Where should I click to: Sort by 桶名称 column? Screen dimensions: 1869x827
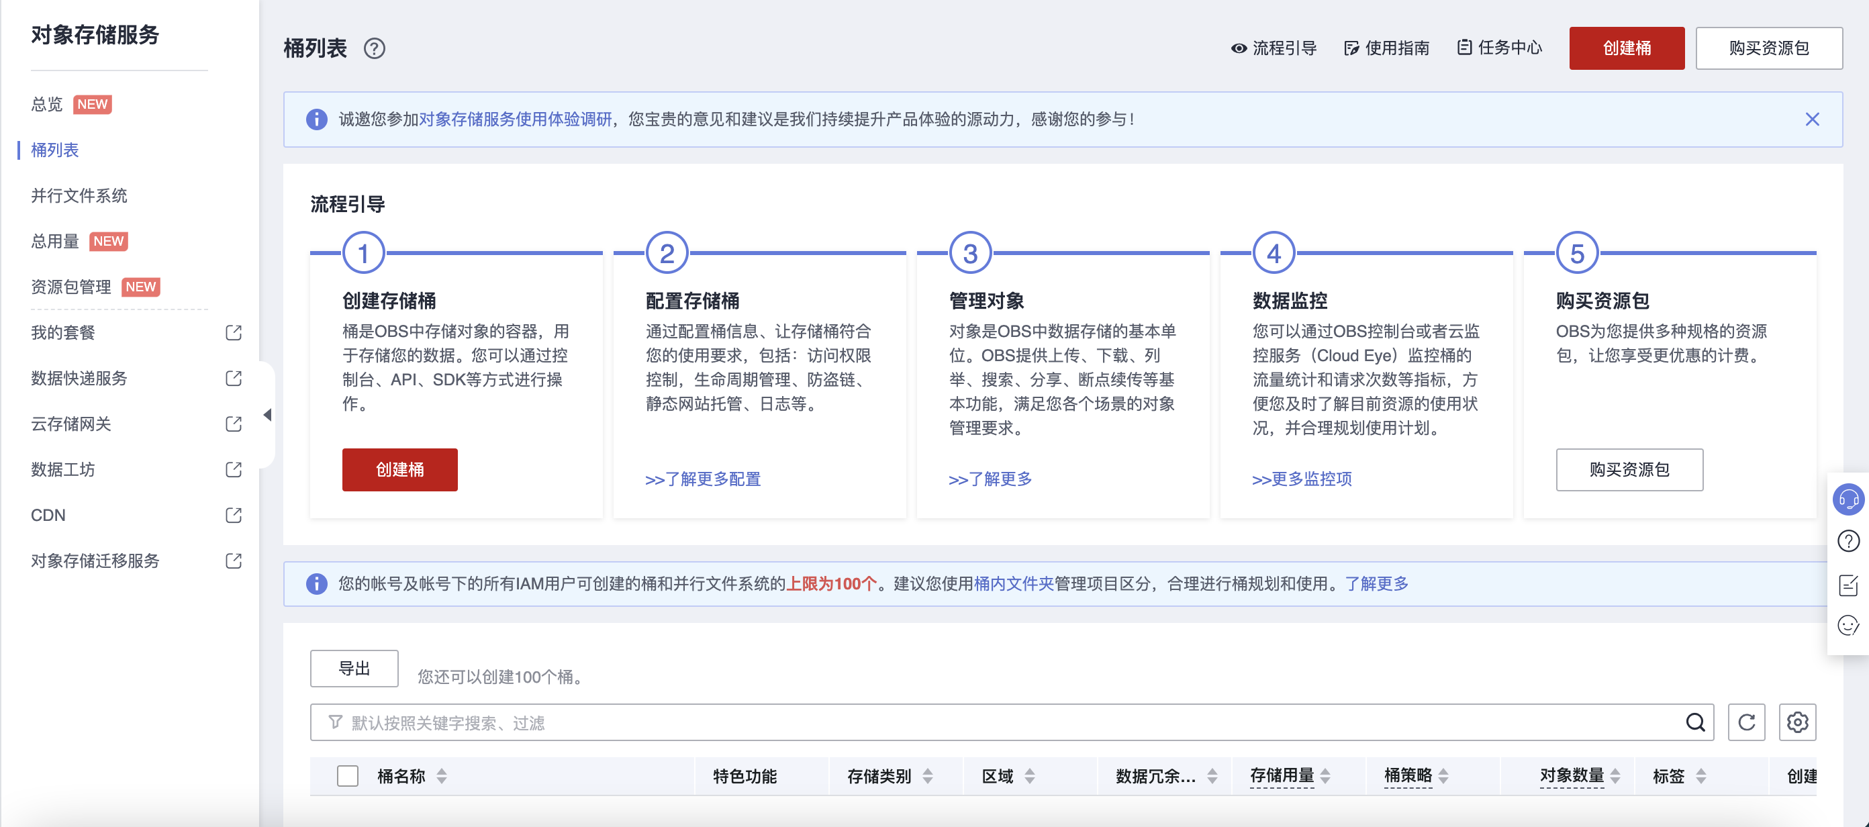pos(441,776)
